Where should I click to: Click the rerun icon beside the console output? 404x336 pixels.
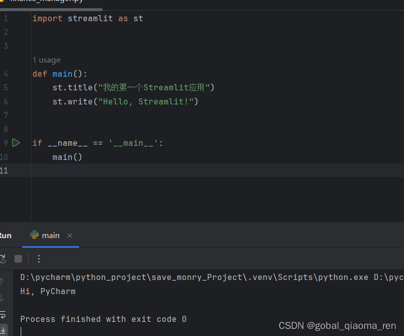point(3,259)
